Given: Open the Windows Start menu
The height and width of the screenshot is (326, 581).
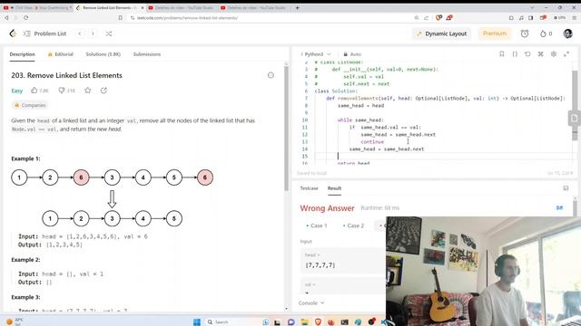Looking at the screenshot, I should click(197, 322).
